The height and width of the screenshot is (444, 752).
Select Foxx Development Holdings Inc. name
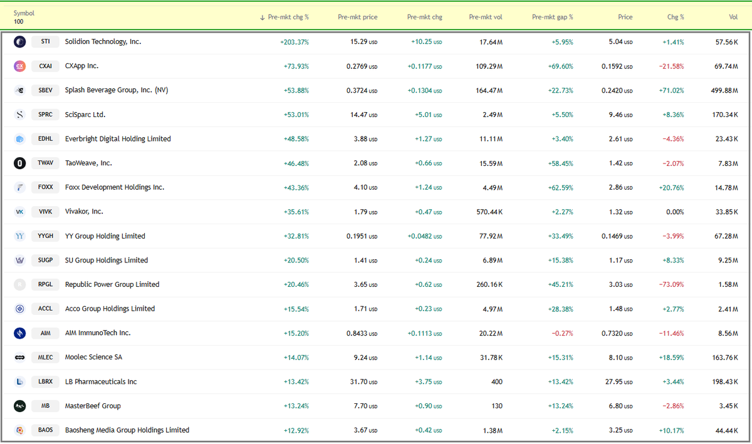click(115, 187)
